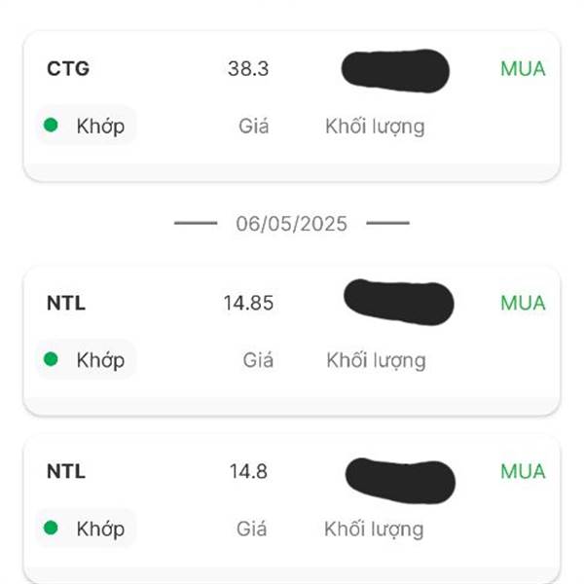Tap Khối lượng label on CTG order
584x584 pixels.
(x=375, y=127)
